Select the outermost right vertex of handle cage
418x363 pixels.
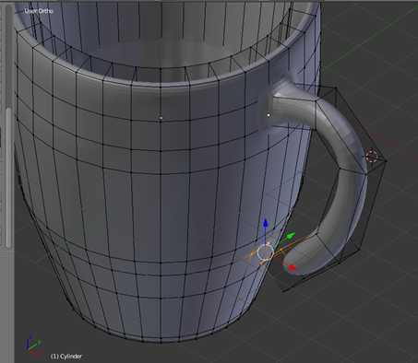[386, 160]
